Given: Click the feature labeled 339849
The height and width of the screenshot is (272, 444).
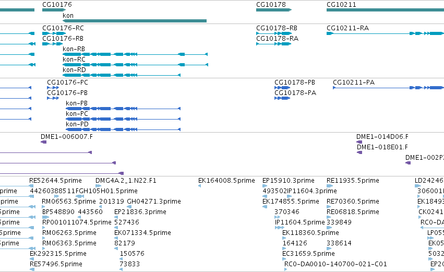Looking at the screenshot, I should [339, 222].
